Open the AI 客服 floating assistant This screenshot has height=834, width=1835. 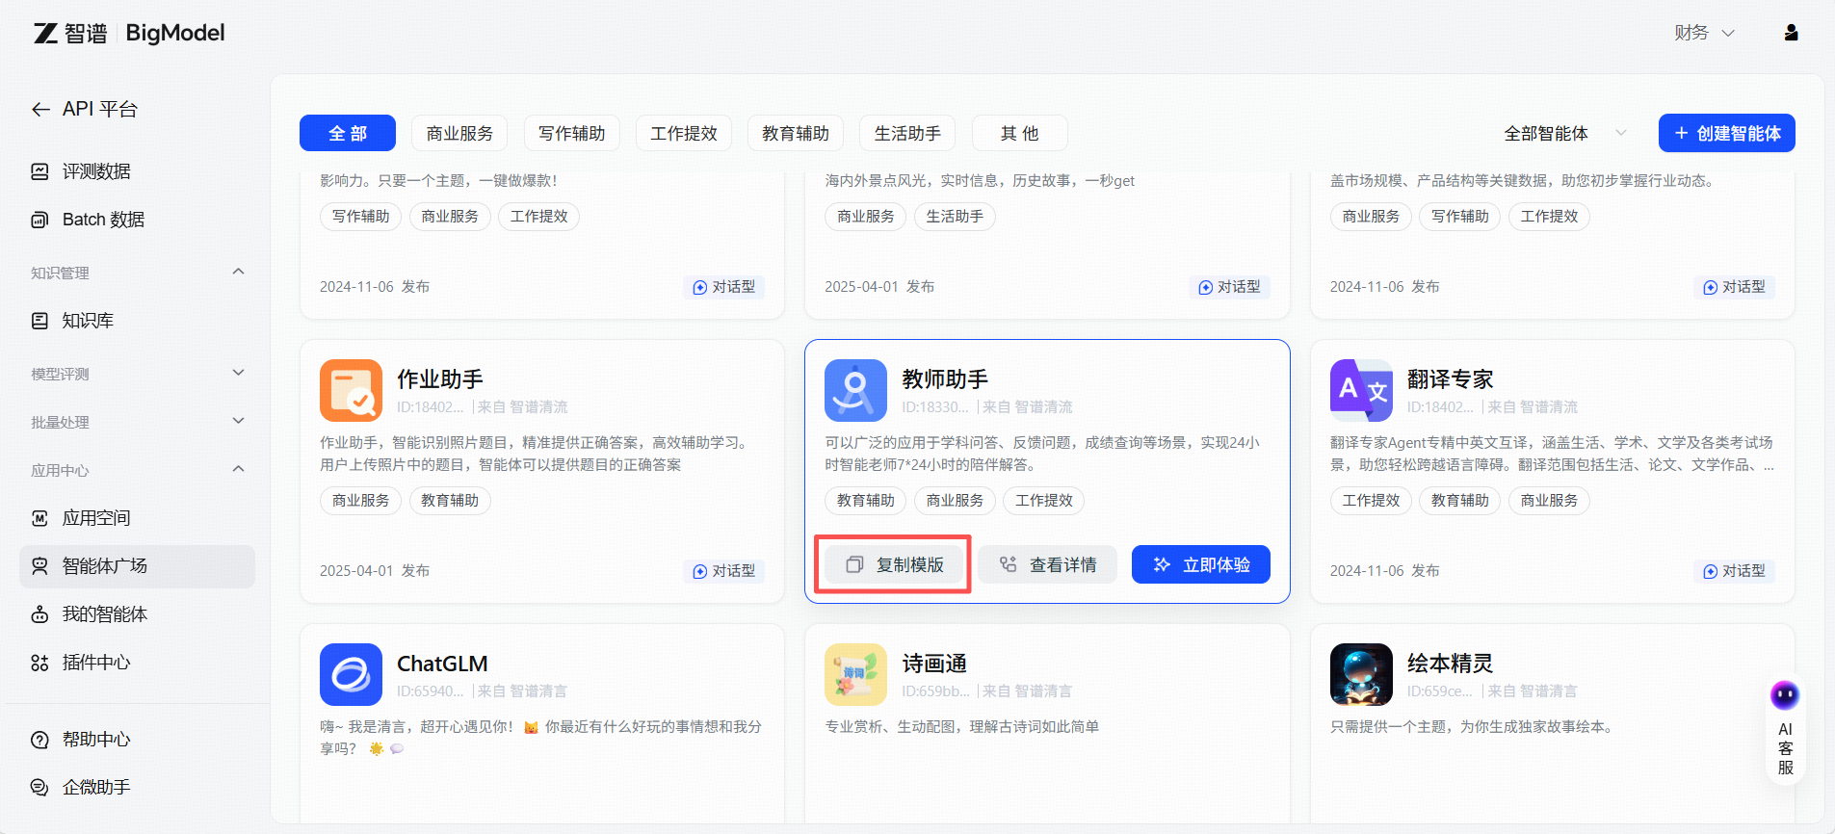click(1785, 732)
